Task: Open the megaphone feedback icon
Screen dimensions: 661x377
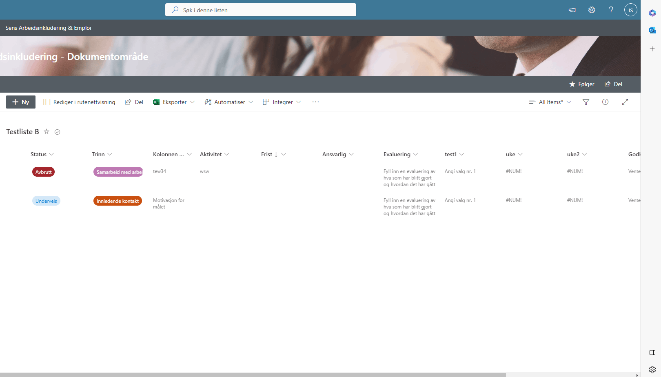Action: 572,10
